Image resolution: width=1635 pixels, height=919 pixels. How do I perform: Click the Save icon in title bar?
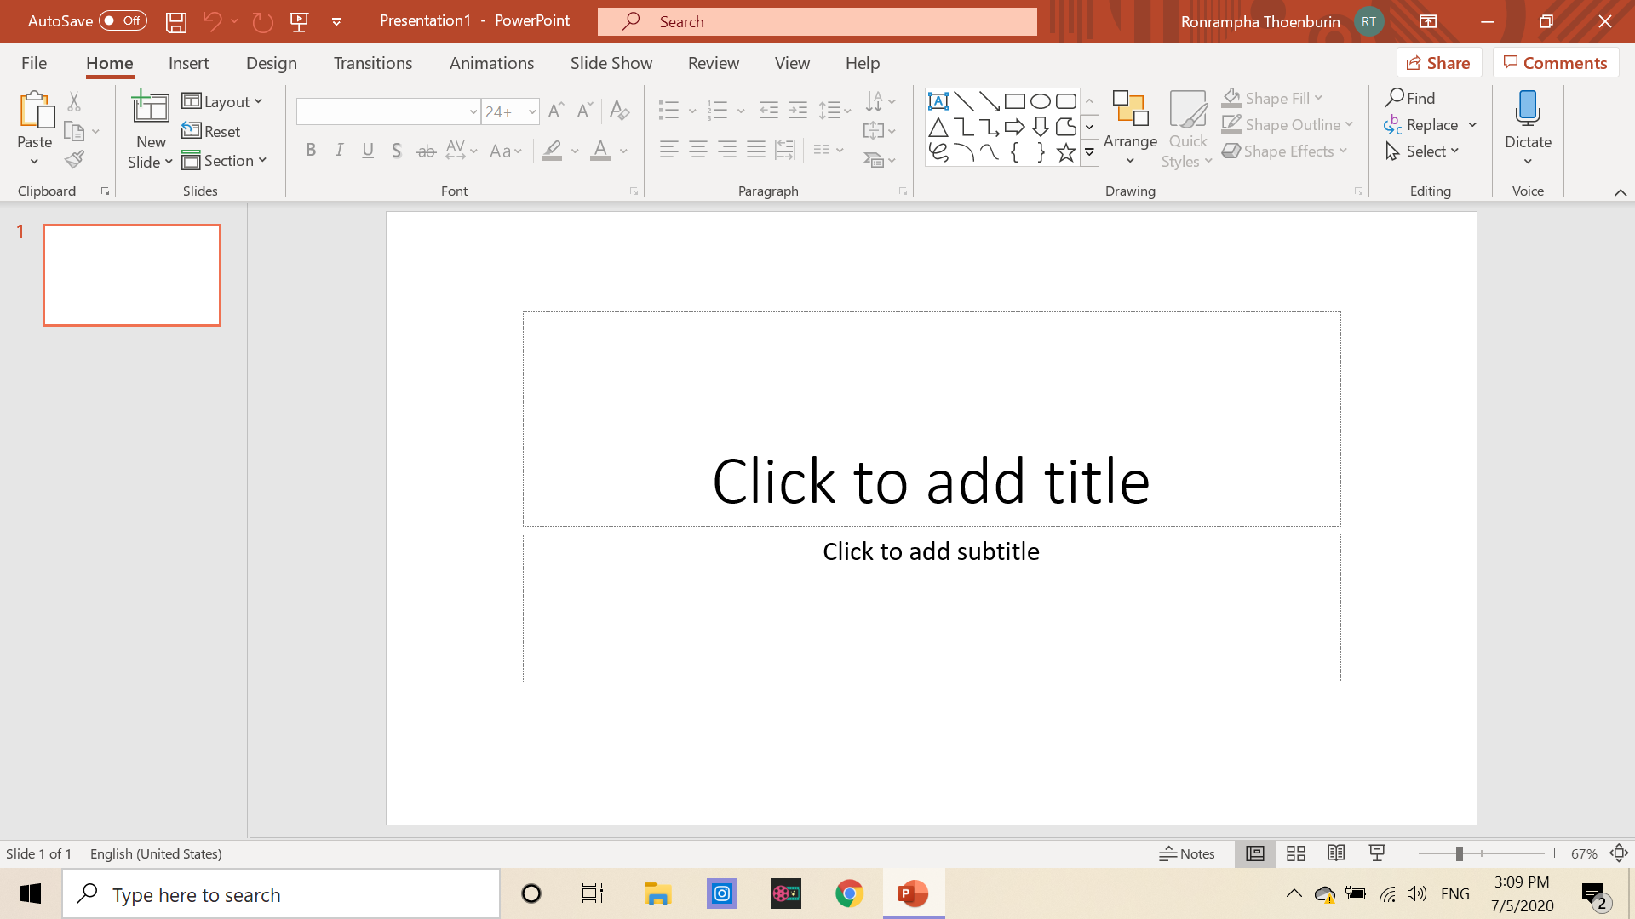(x=176, y=22)
